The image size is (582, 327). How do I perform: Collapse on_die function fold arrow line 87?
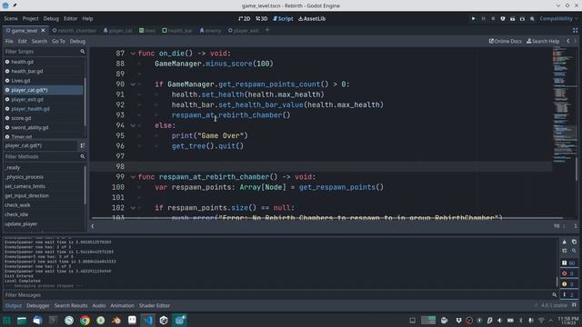coord(133,54)
